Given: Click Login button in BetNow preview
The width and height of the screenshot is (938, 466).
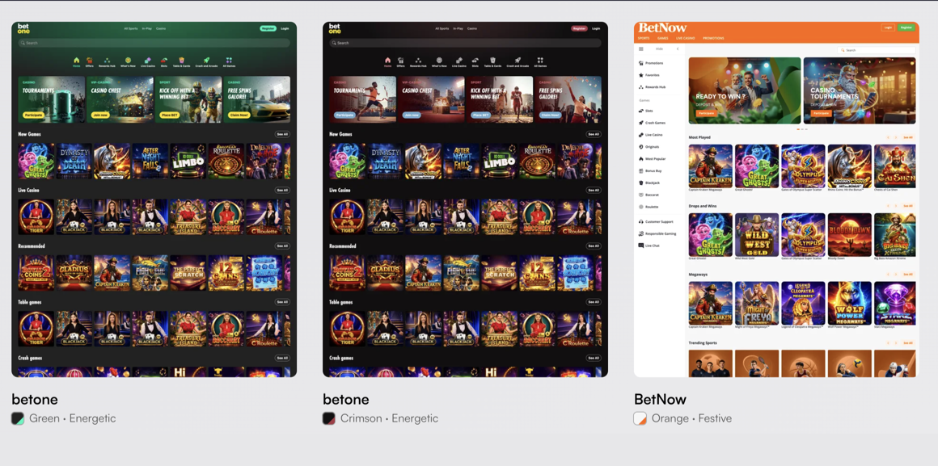Looking at the screenshot, I should click(888, 27).
